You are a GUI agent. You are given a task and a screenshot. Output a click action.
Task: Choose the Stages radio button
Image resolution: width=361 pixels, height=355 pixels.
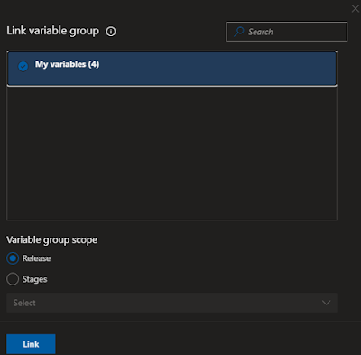point(13,279)
